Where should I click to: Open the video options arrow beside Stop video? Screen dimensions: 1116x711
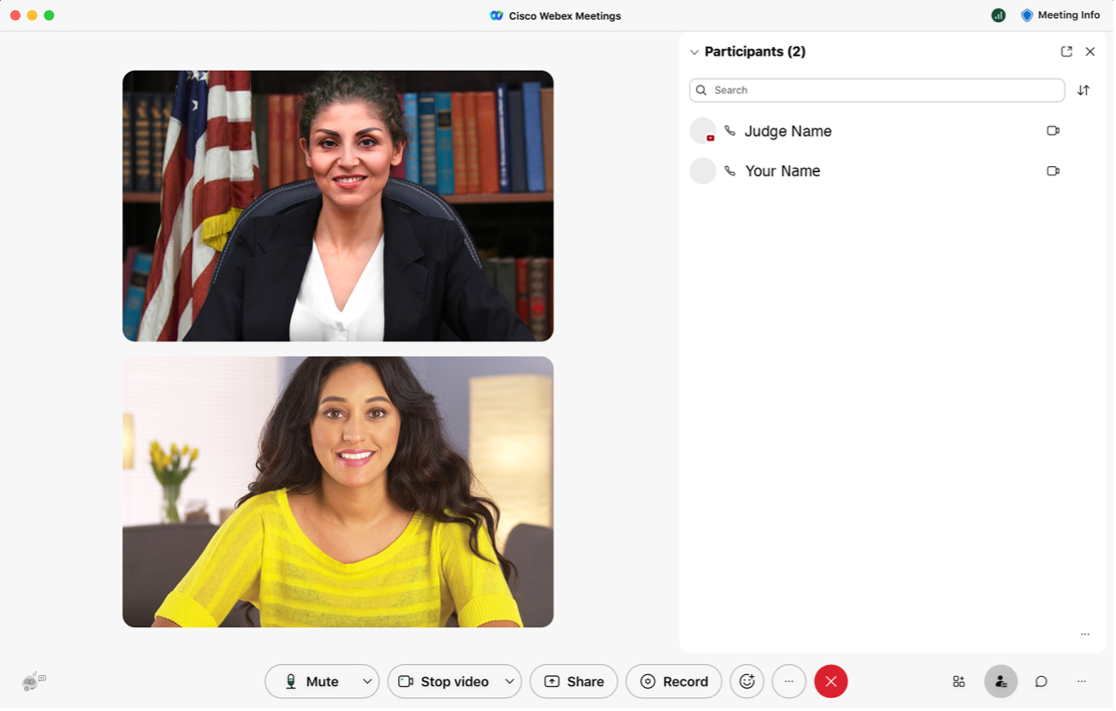509,681
